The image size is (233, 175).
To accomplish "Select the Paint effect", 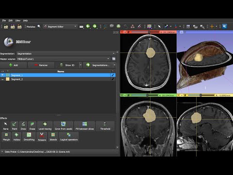I will coord(15,126).
